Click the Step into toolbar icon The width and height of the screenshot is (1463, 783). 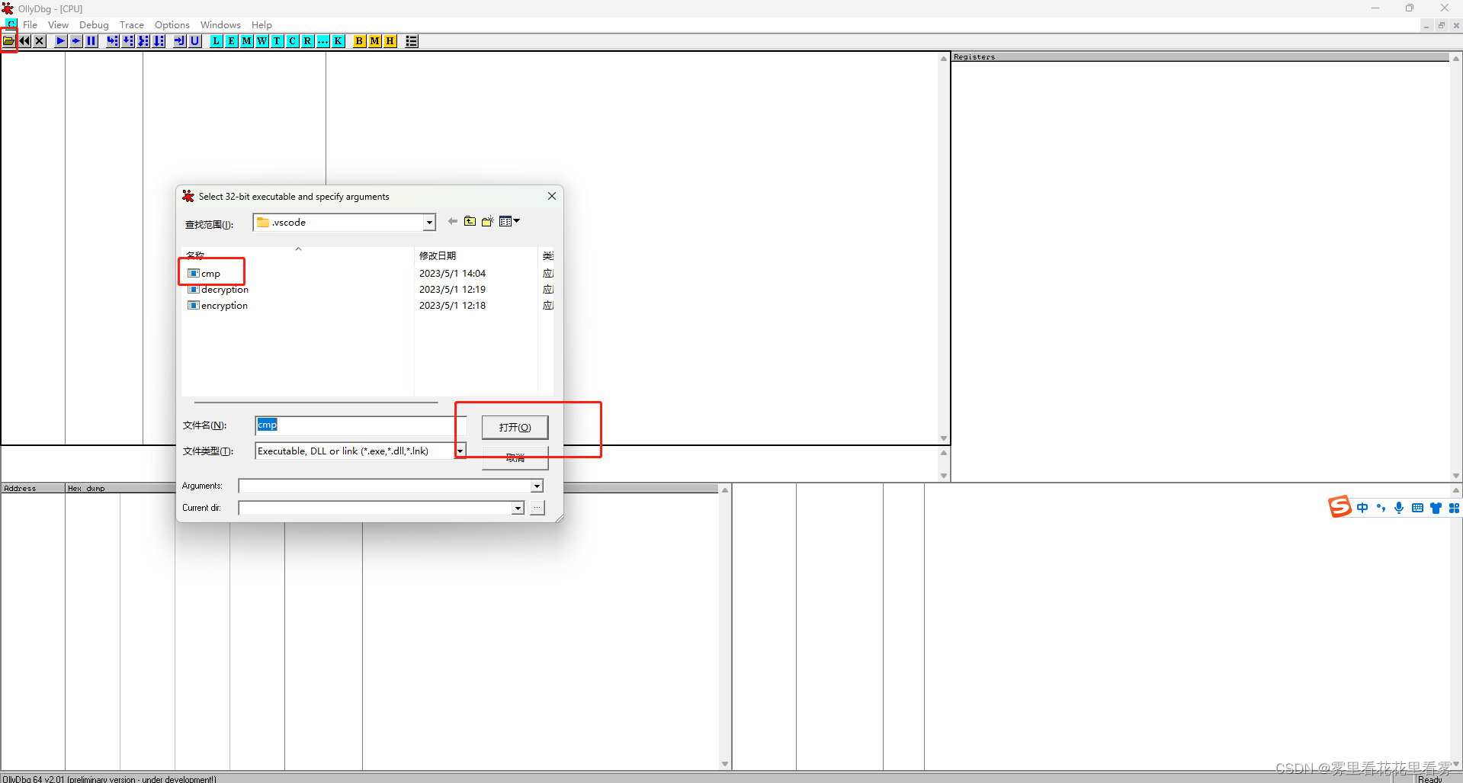pos(113,41)
